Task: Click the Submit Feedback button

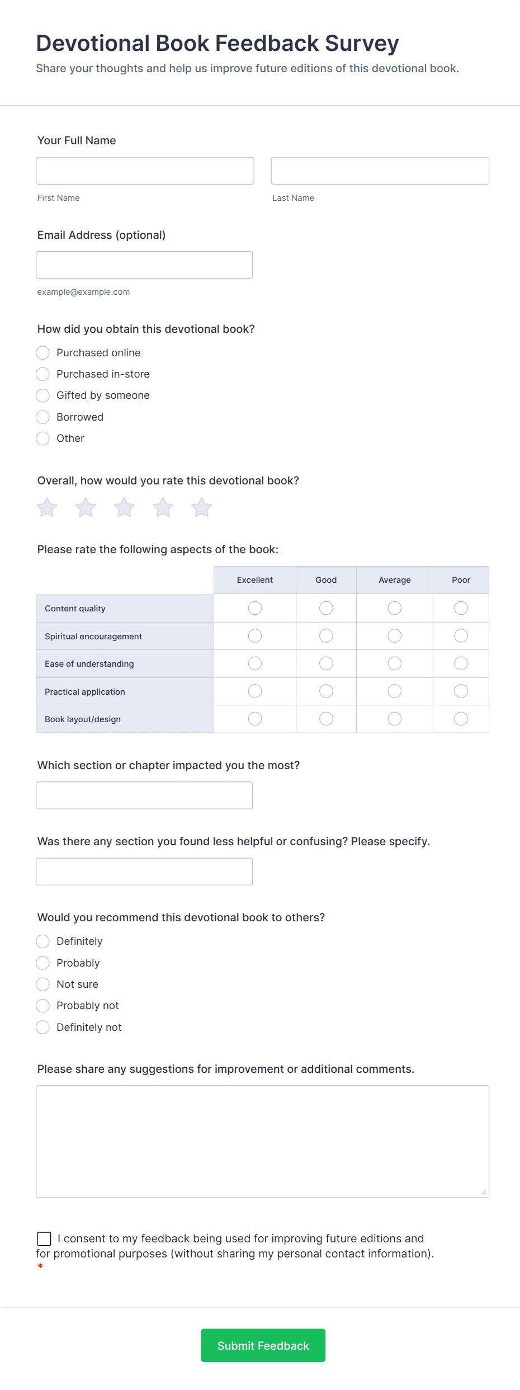Action: pyautogui.click(x=263, y=1345)
